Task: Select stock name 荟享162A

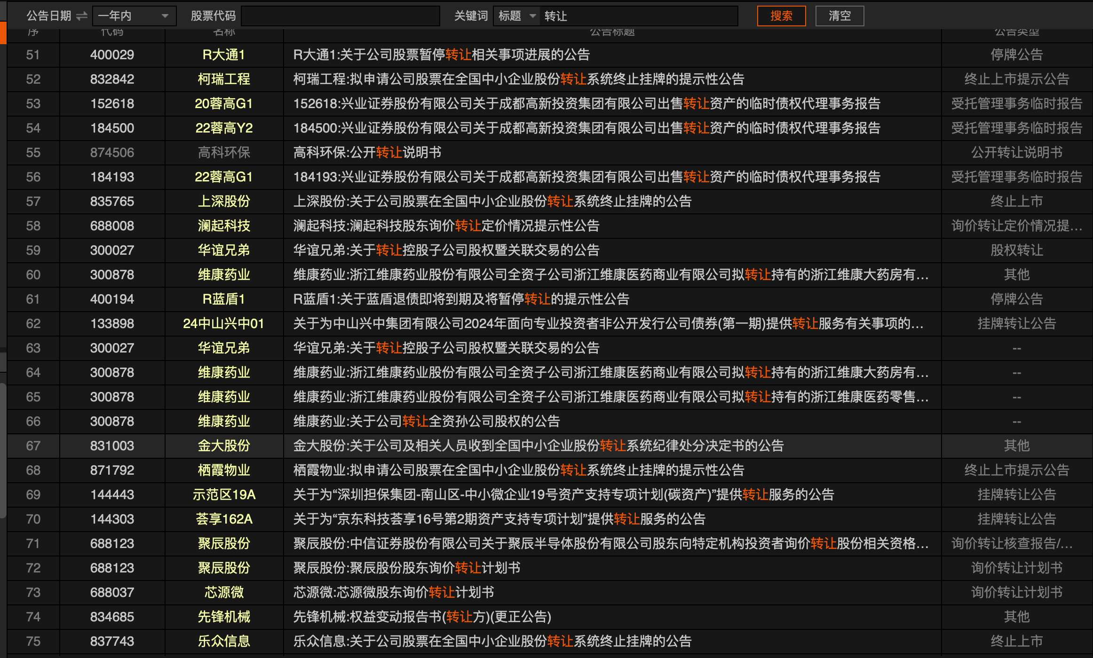Action: pyautogui.click(x=224, y=519)
